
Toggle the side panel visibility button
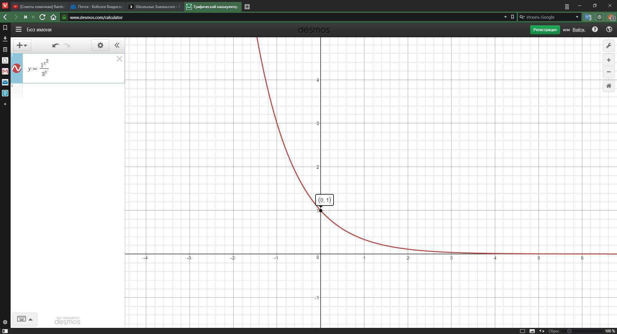(5, 331)
